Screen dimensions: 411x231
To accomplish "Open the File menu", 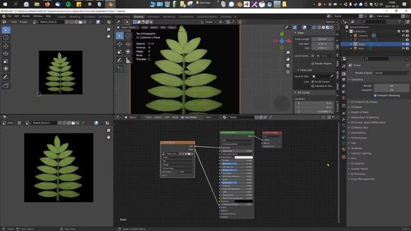I will [x=10, y=16].
